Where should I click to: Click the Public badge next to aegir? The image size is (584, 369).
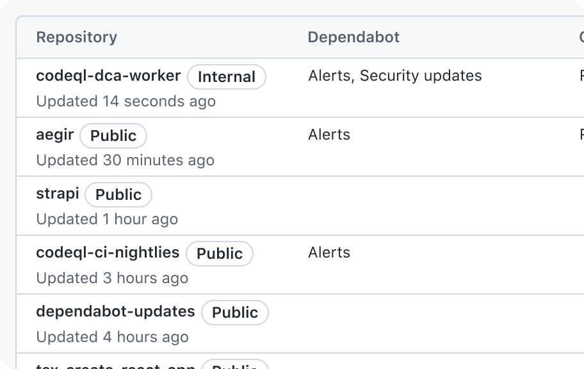click(x=113, y=136)
